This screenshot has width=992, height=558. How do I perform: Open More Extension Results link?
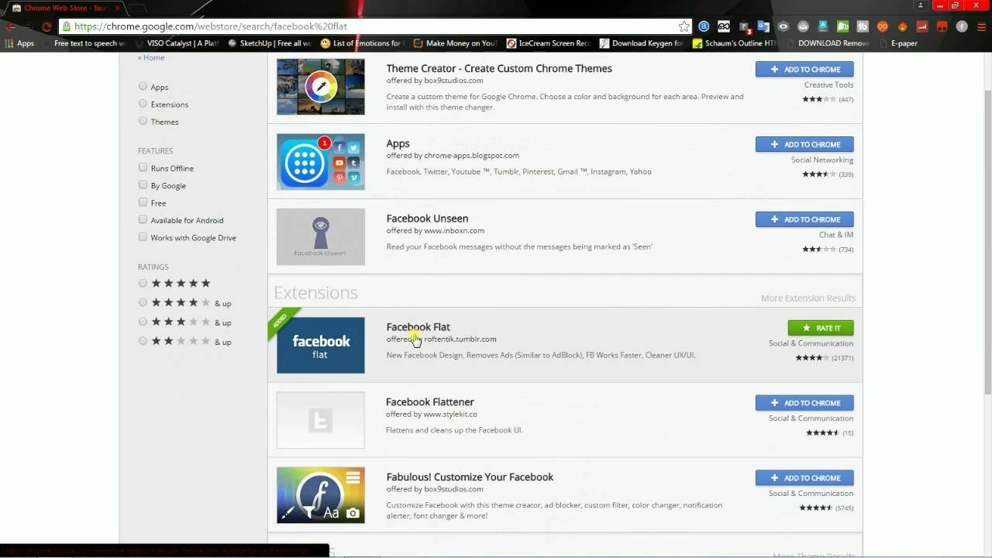pyautogui.click(x=808, y=298)
